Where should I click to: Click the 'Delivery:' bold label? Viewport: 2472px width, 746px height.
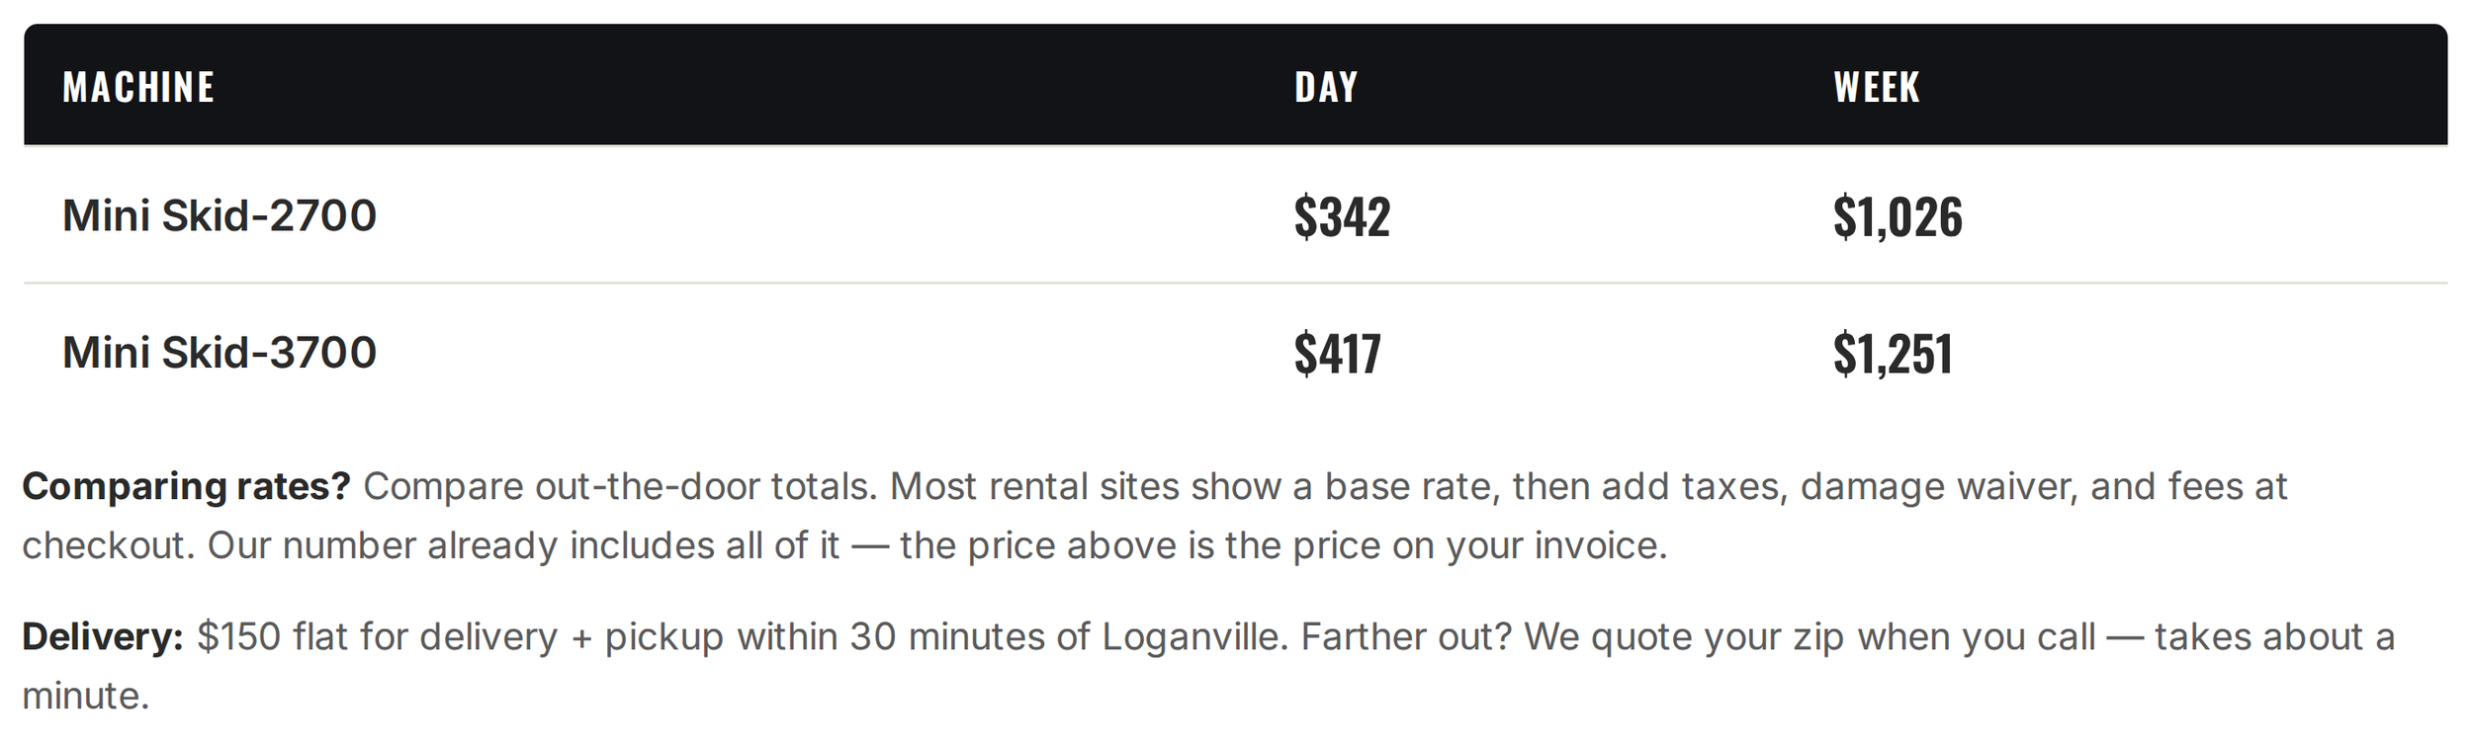click(103, 636)
